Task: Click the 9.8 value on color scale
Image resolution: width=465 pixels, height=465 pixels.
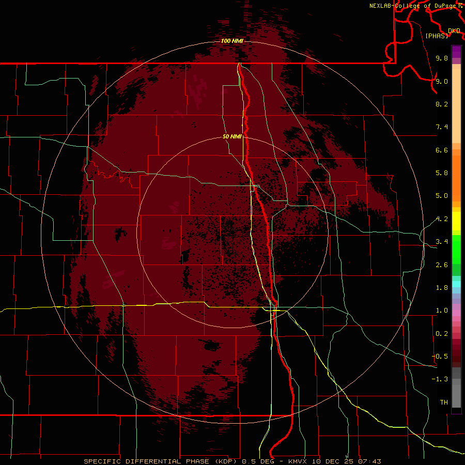Action: (x=442, y=58)
